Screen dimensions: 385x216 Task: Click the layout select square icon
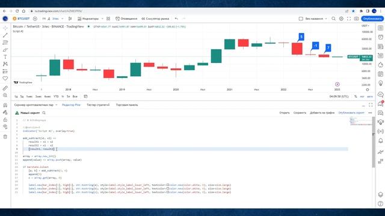point(301,19)
